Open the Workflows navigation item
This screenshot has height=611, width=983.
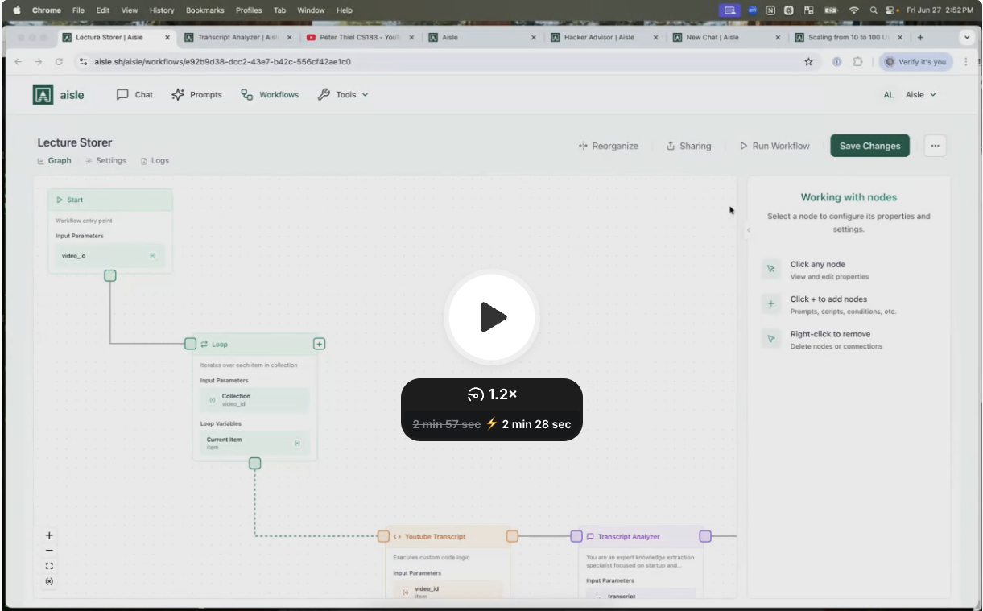click(x=270, y=95)
